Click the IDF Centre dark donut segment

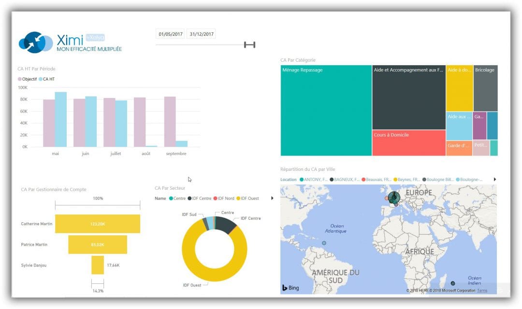[x=226, y=225]
